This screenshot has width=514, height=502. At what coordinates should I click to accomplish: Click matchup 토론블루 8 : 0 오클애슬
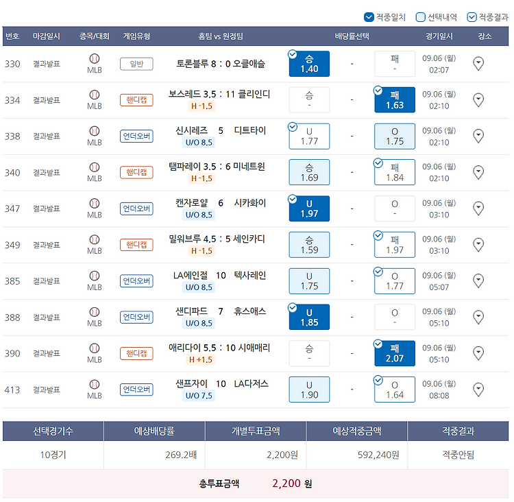click(221, 64)
